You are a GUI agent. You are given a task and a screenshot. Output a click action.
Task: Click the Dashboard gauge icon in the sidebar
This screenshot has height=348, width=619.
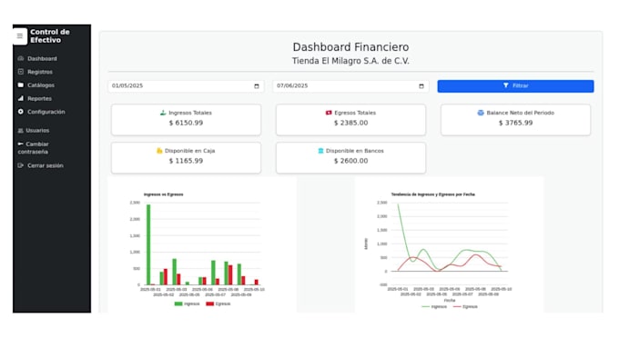click(x=21, y=58)
